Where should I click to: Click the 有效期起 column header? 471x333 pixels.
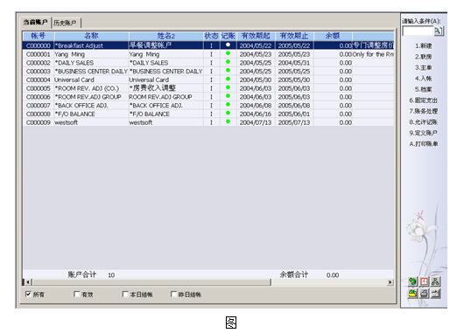coord(256,36)
